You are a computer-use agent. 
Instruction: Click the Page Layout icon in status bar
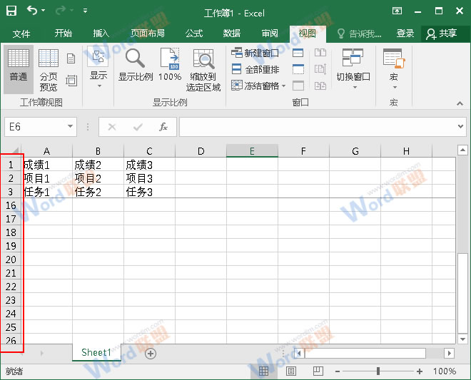(290, 371)
